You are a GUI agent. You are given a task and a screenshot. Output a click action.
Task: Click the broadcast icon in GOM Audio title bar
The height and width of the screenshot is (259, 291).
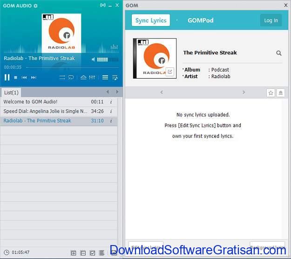(103, 5)
